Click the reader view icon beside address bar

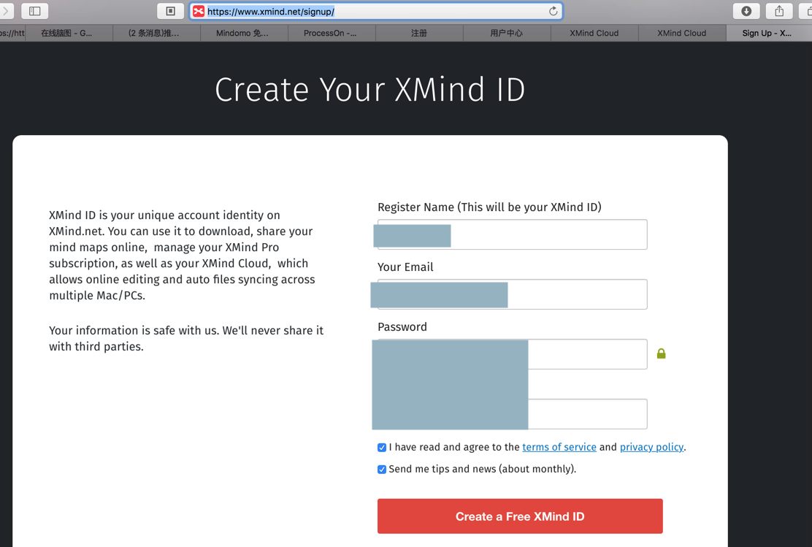[x=170, y=11]
